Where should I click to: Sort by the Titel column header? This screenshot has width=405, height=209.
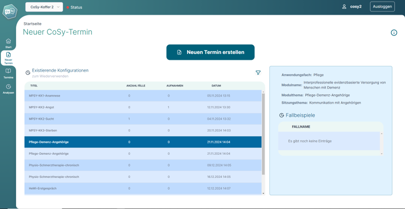pyautogui.click(x=34, y=86)
